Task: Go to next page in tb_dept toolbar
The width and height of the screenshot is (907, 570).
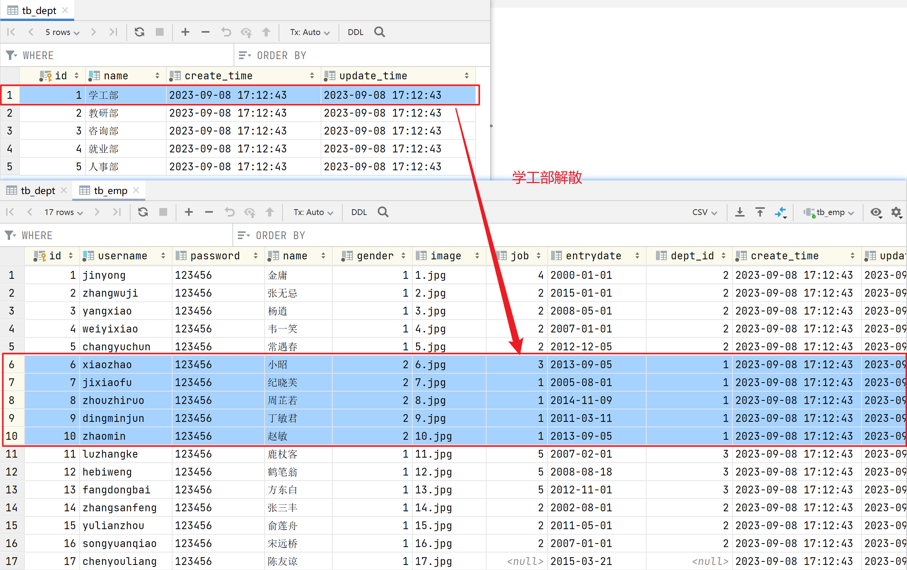Action: (x=93, y=32)
